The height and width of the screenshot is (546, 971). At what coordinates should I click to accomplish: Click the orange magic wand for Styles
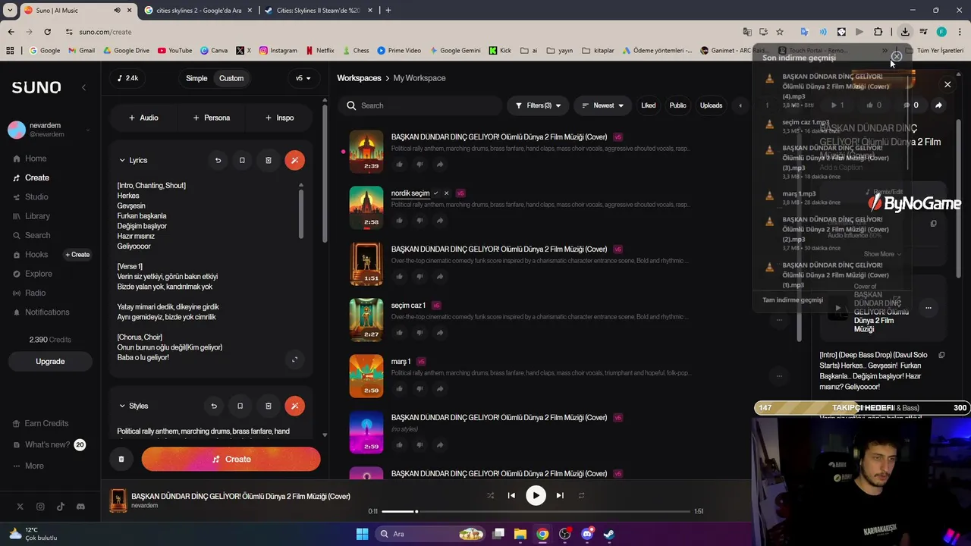[294, 406]
